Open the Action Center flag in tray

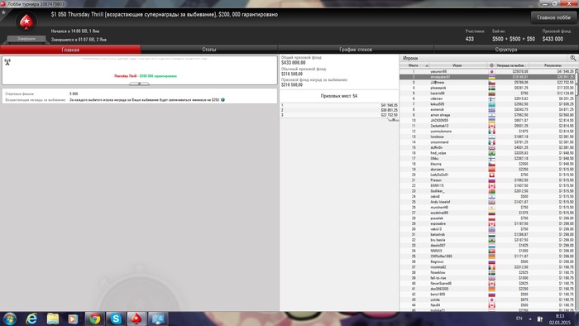540,319
